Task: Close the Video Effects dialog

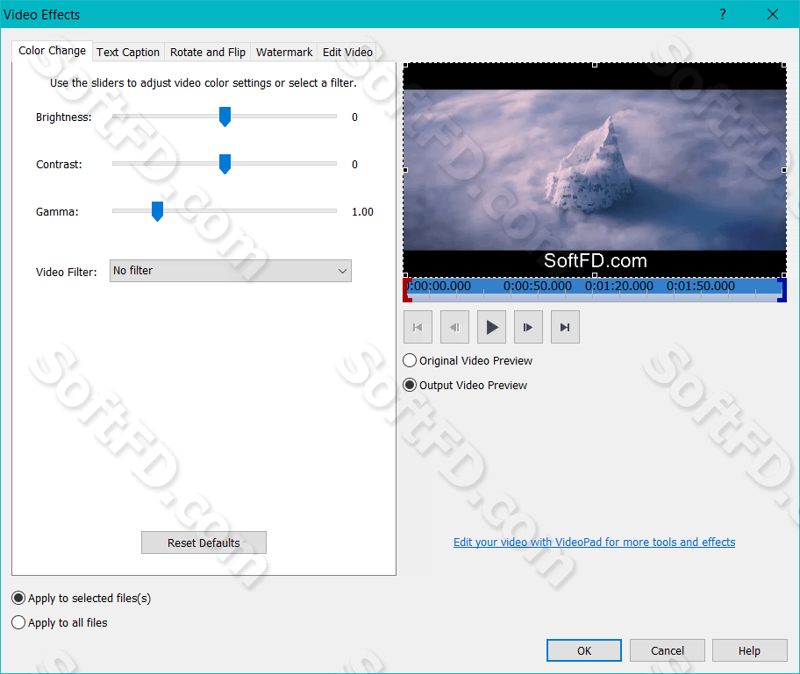Action: 773,14
